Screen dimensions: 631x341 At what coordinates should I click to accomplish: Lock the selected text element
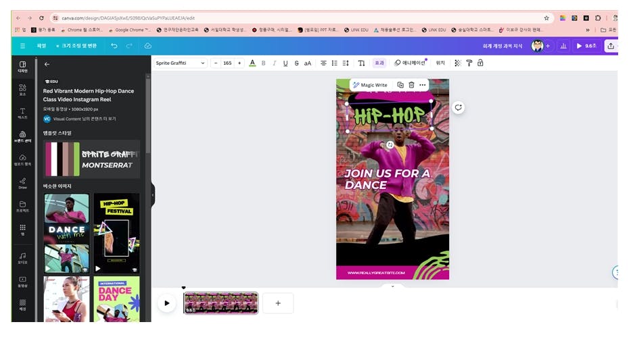coord(480,63)
